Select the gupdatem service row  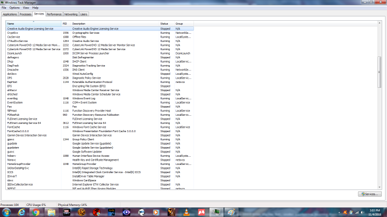(100, 148)
